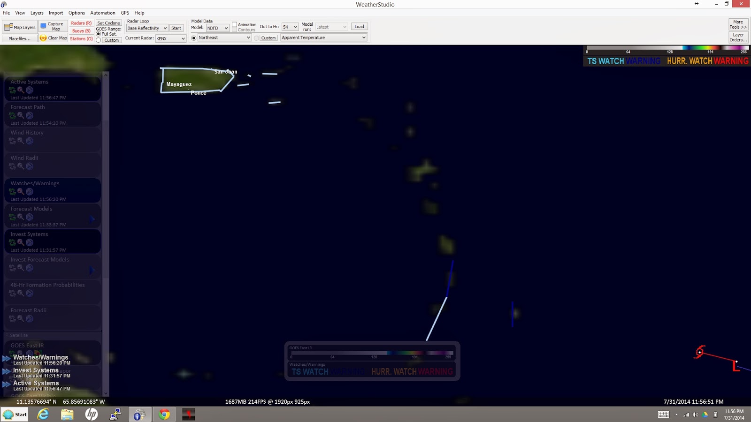Refresh the Wind Radii layer
This screenshot has width=751, height=422.
coord(13,166)
